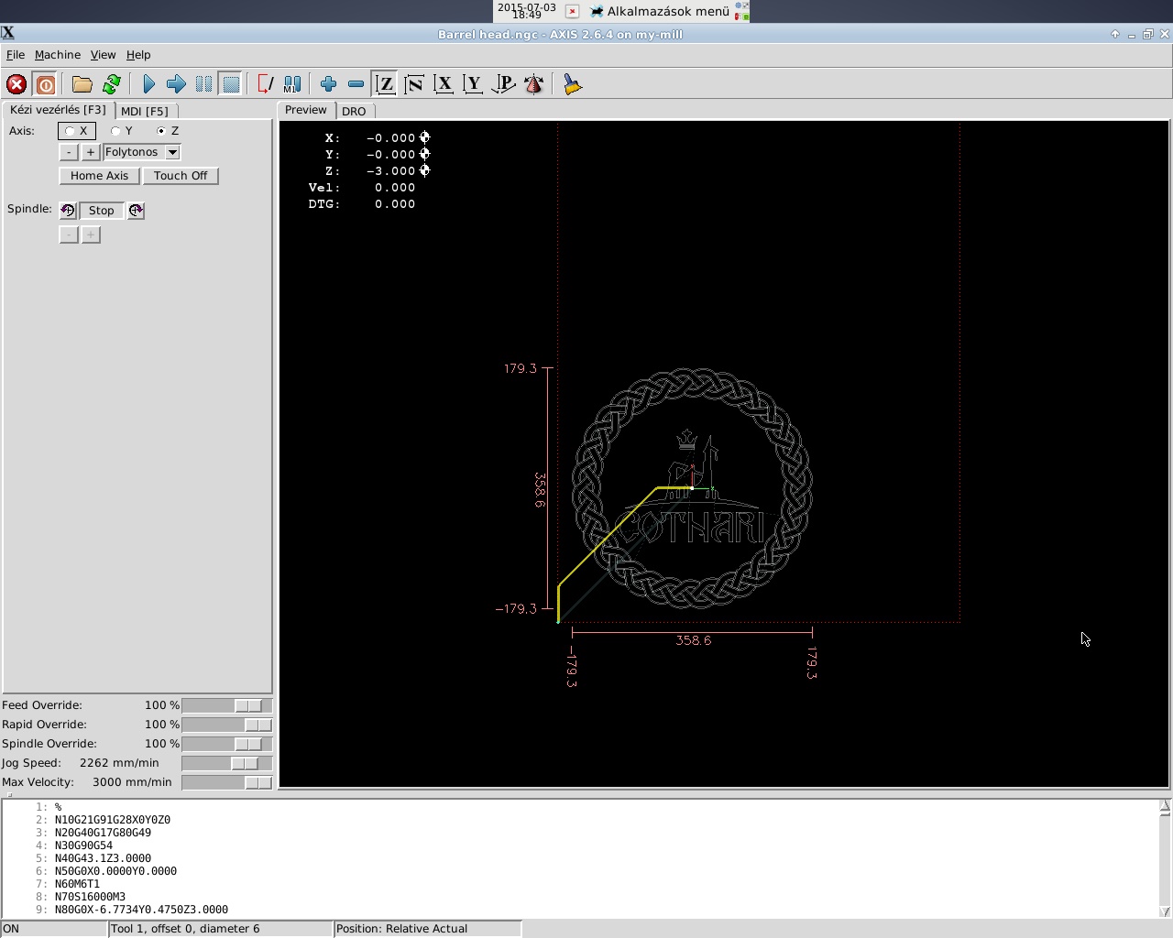Click the clock showing 2015-07-03 18:49
Image resolution: width=1173 pixels, height=938 pixels.
(x=527, y=11)
